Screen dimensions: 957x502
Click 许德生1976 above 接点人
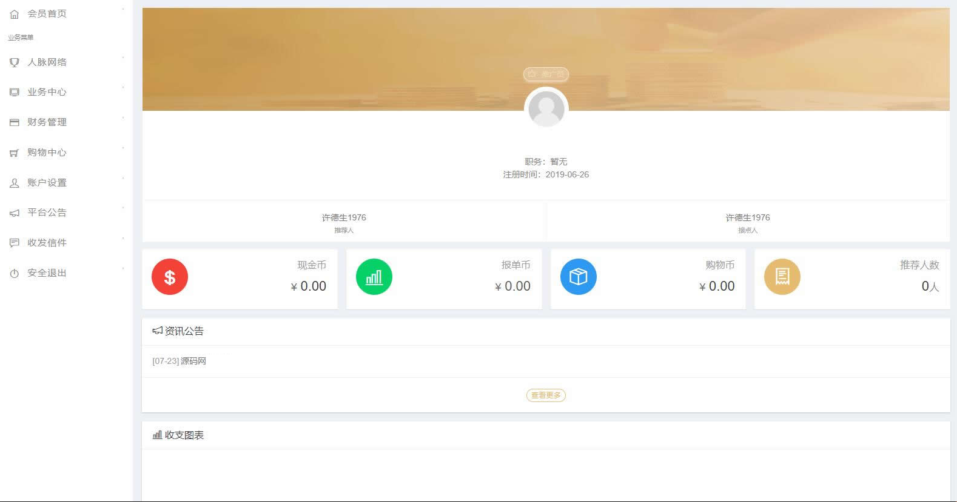click(748, 217)
